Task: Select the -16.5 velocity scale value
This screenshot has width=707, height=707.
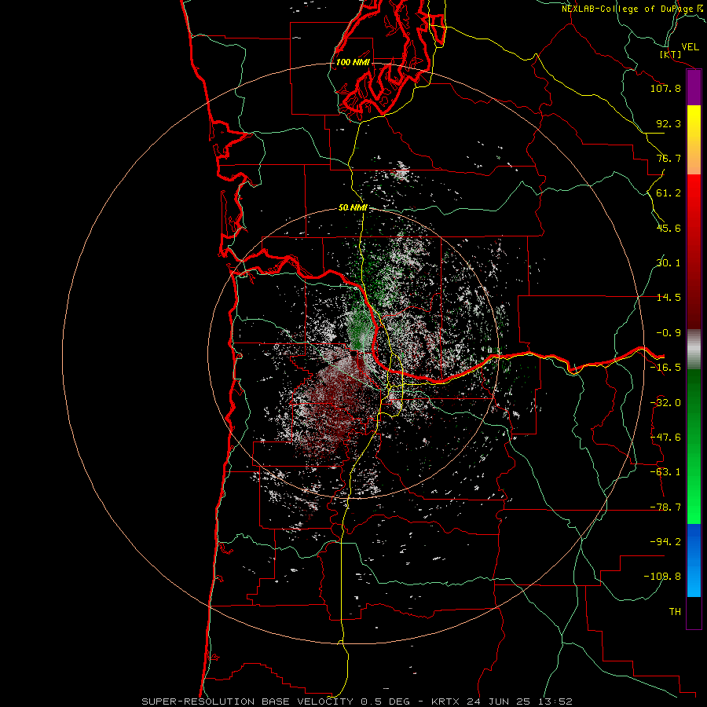Action: coord(665,368)
